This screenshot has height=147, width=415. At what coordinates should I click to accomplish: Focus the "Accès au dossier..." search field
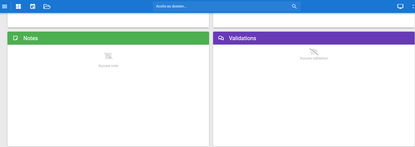coord(221,6)
